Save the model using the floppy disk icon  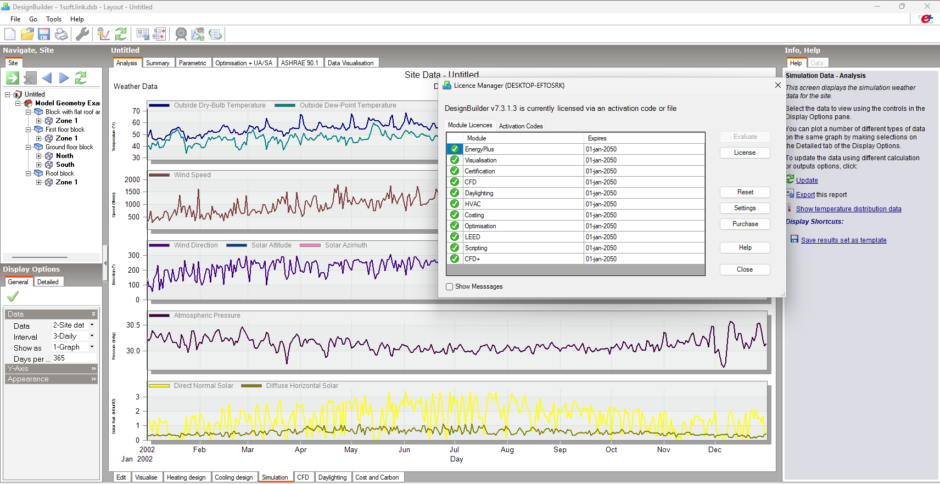[44, 34]
